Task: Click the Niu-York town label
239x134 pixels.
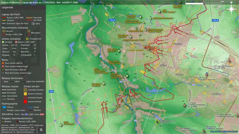Action: [137, 106]
